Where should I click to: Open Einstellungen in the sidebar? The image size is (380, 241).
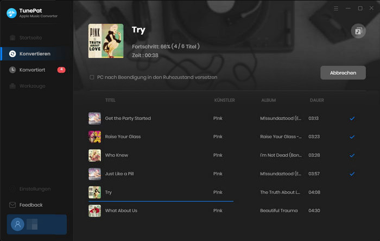(35, 189)
